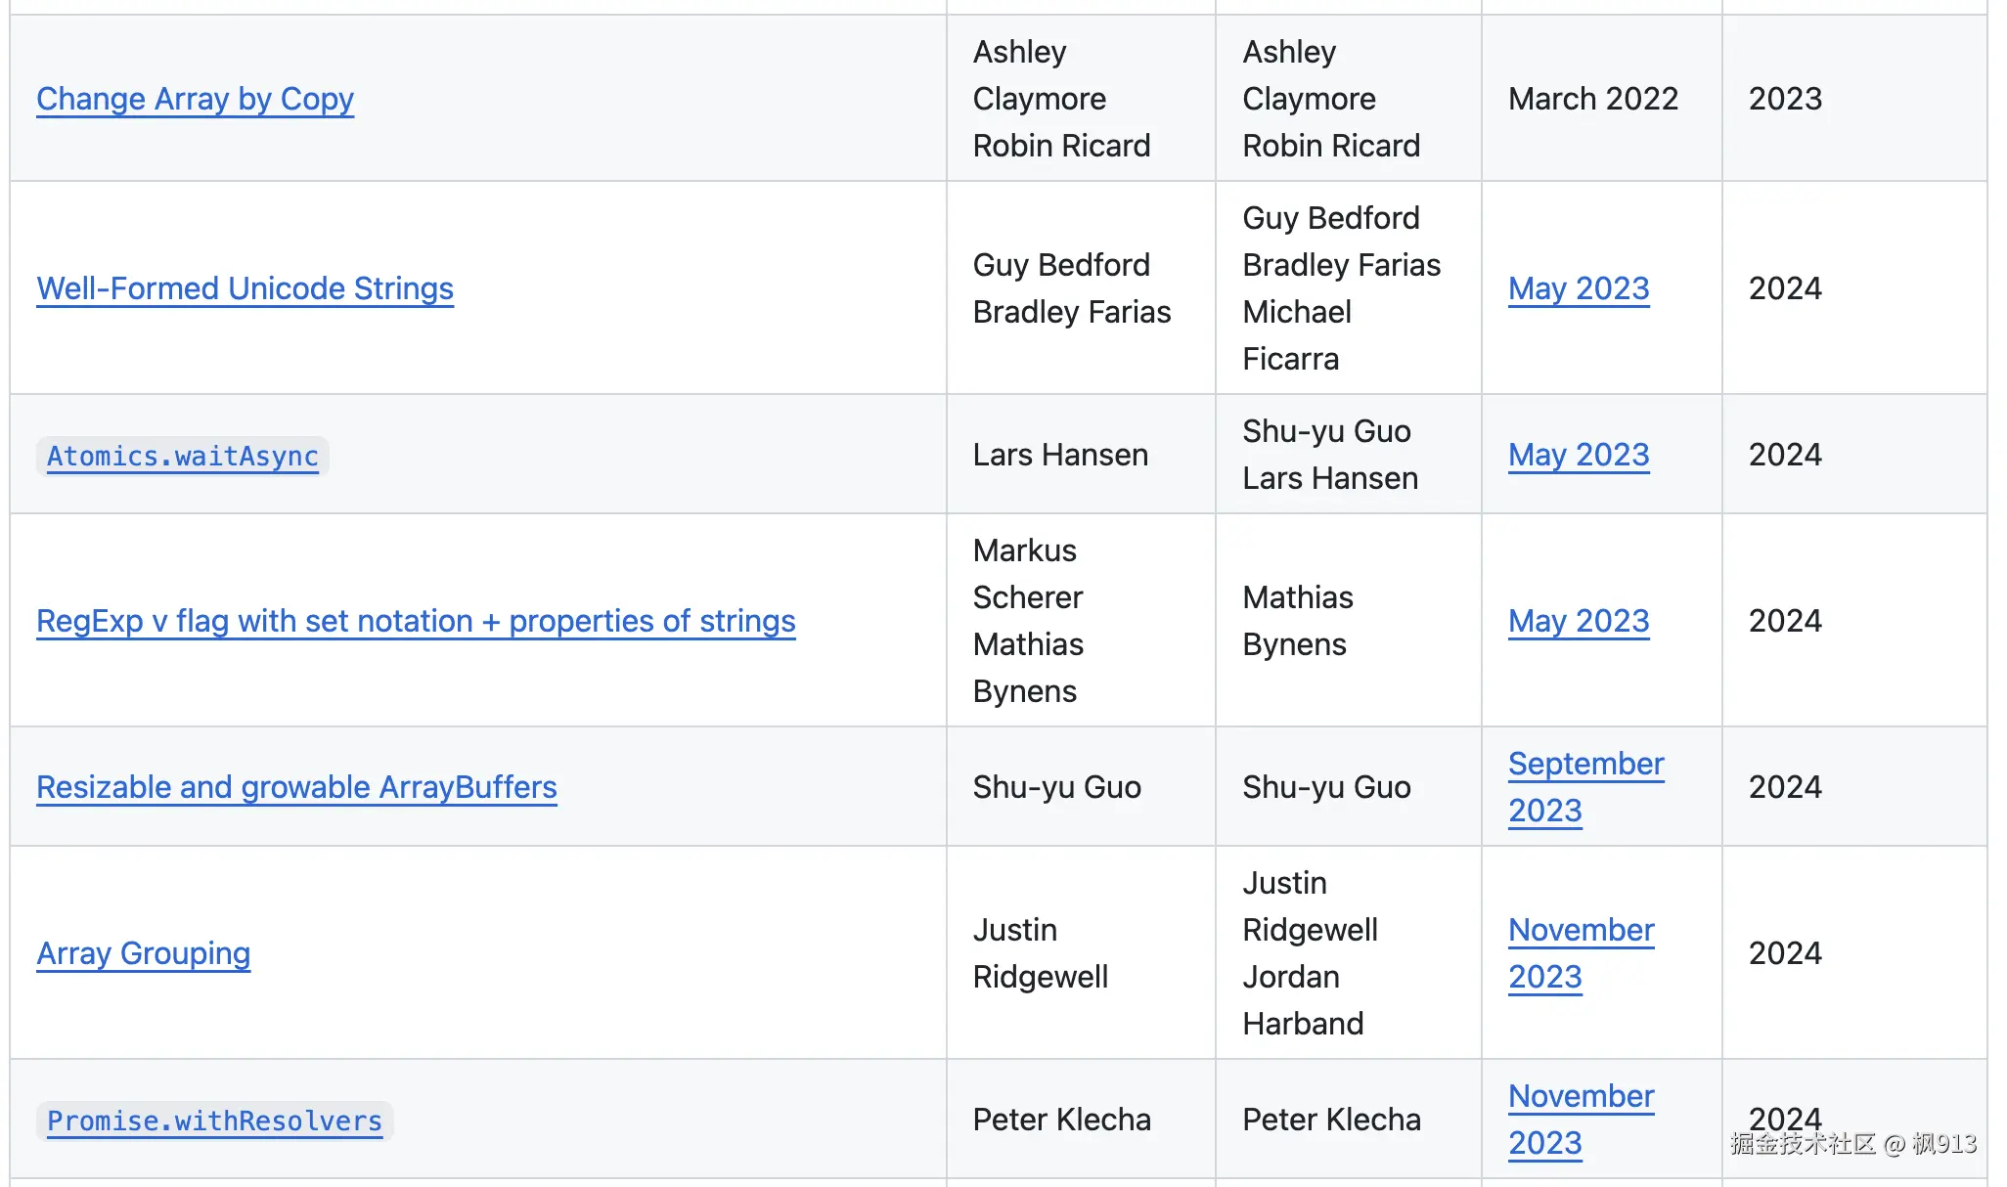Open May 2023 link in RegExp v flag row

coord(1579,621)
